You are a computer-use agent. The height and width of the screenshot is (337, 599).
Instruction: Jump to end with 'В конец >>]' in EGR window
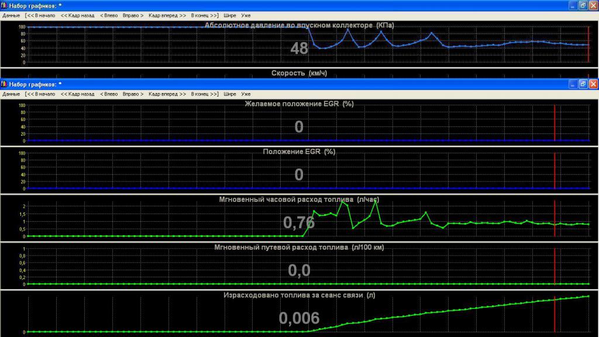(x=205, y=94)
